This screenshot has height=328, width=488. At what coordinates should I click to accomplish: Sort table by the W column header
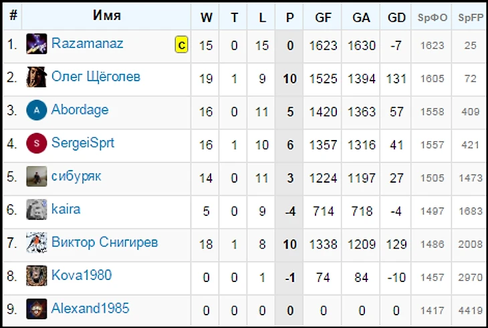(x=206, y=17)
